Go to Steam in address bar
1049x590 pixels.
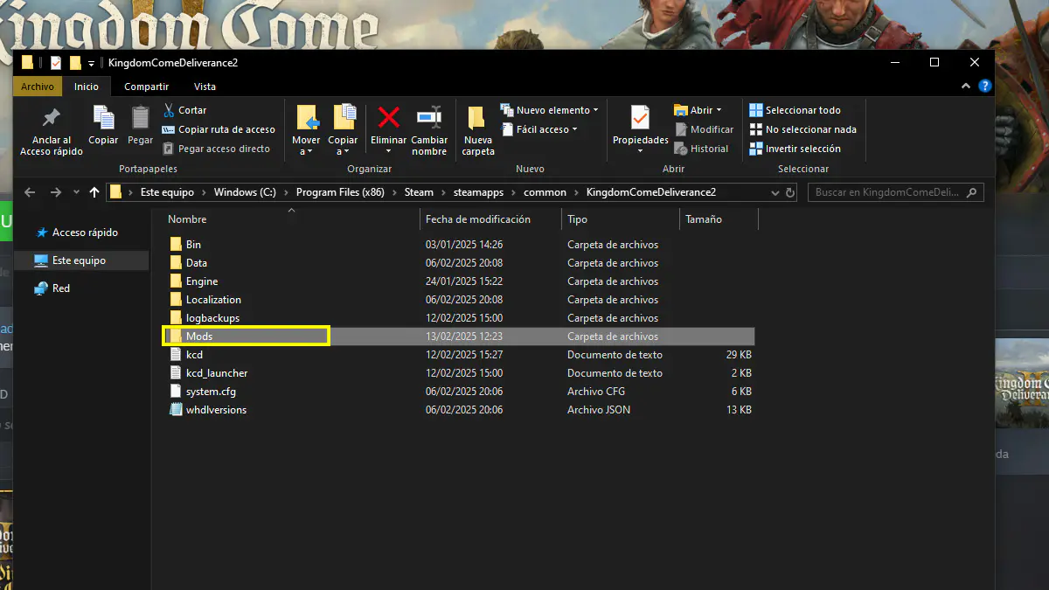[x=419, y=192]
